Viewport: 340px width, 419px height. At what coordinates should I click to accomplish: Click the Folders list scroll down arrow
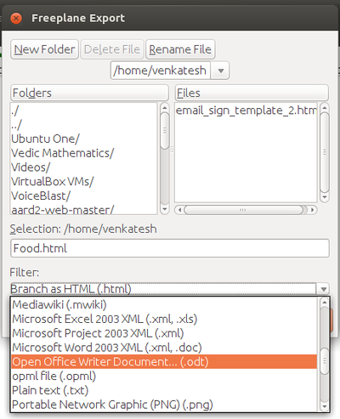(164, 210)
